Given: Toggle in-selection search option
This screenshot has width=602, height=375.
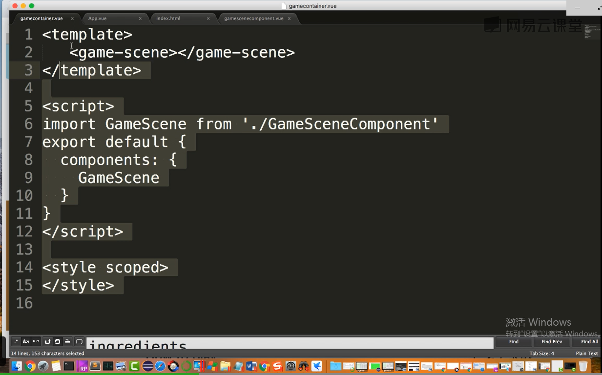Looking at the screenshot, I should pyautogui.click(x=67, y=342).
